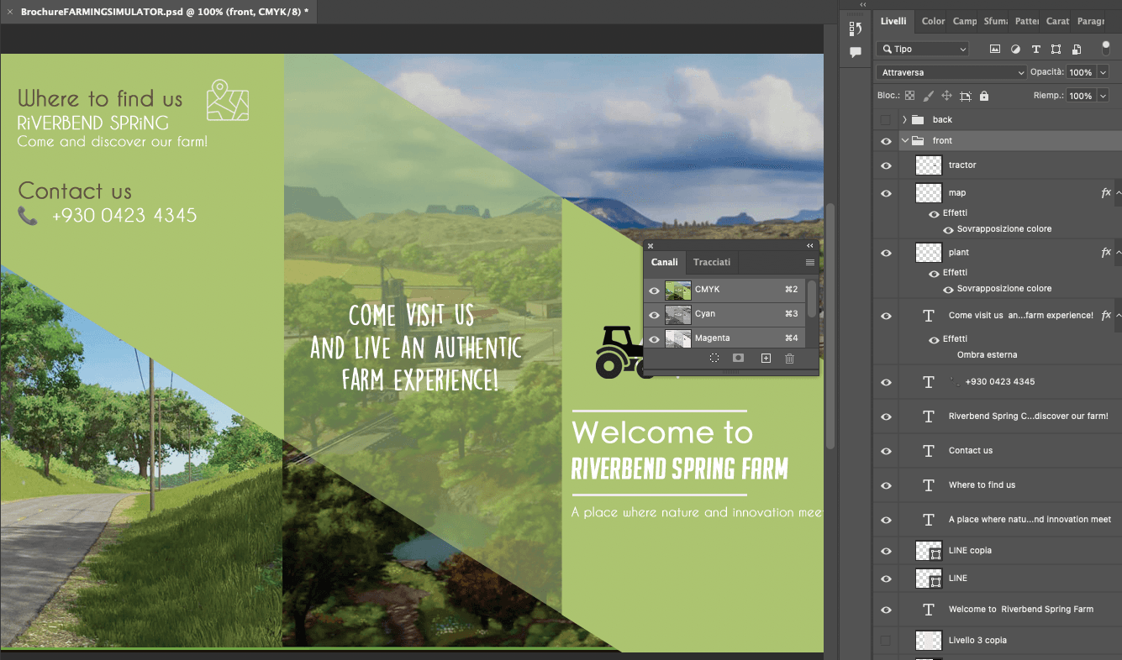
Task: Click the lock all padlock icon
Action: [984, 96]
